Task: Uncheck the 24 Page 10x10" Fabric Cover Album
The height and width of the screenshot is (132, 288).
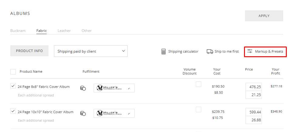Action: coord(13,111)
